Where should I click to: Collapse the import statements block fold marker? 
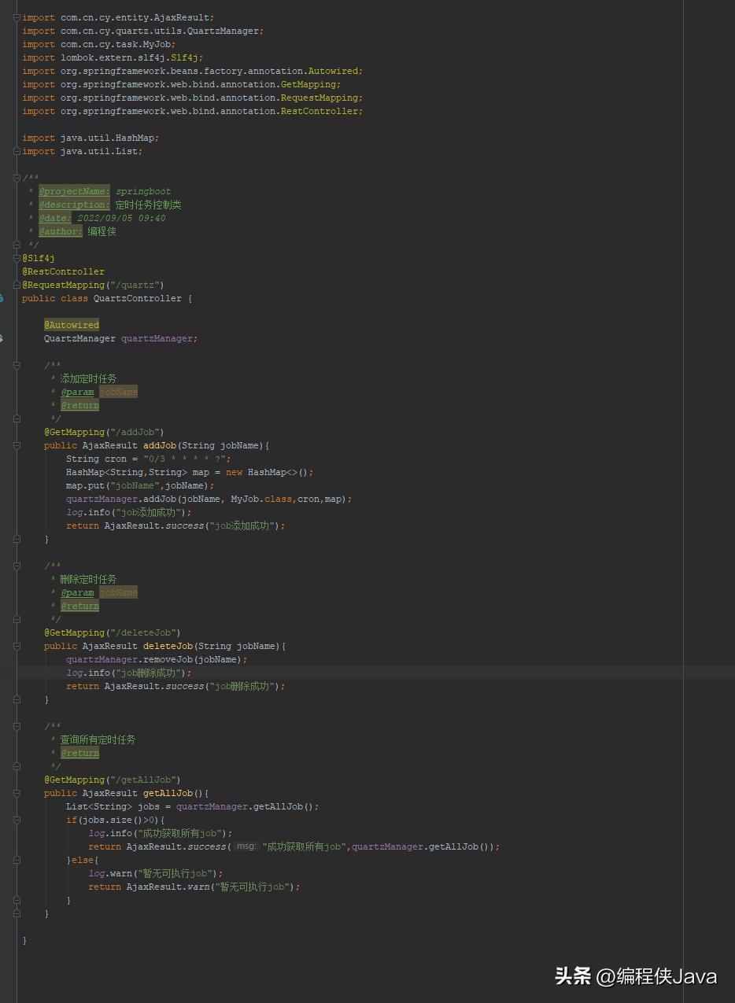point(17,17)
